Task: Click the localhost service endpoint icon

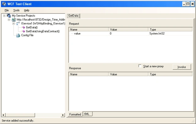Action: tap(14, 19)
